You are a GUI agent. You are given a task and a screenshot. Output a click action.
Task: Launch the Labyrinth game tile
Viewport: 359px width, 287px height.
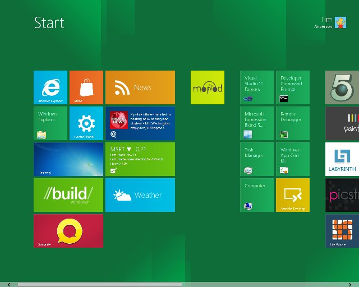click(342, 159)
